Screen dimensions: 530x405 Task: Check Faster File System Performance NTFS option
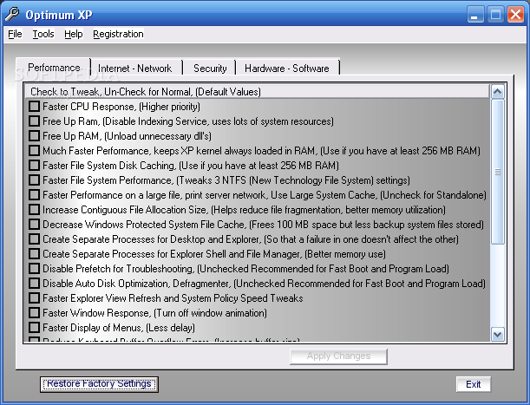[34, 180]
